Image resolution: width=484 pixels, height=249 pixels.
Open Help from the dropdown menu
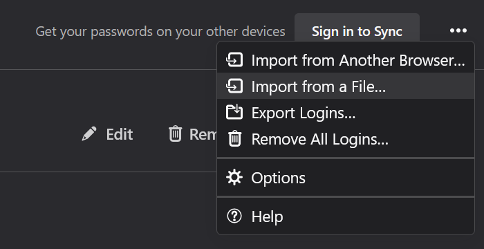pyautogui.click(x=346, y=216)
